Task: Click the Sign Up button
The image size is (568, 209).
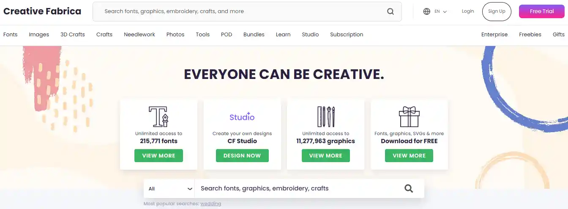Action: 497,11
